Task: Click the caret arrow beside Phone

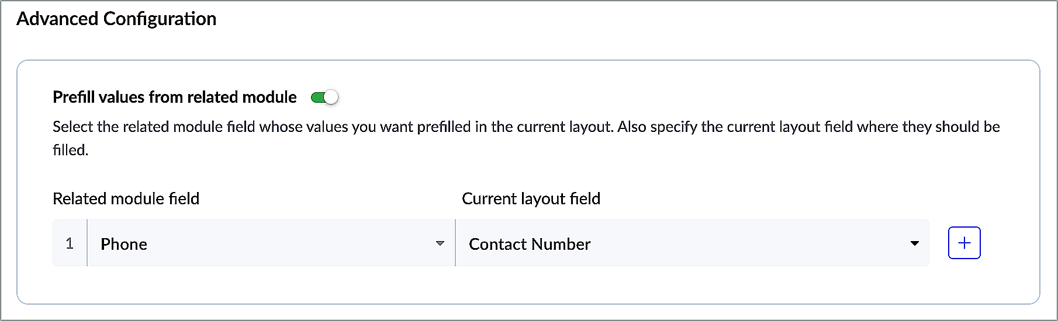Action: [x=440, y=243]
